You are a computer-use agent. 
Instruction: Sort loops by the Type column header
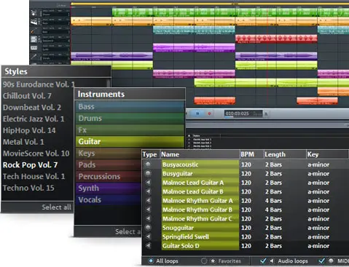coord(150,154)
